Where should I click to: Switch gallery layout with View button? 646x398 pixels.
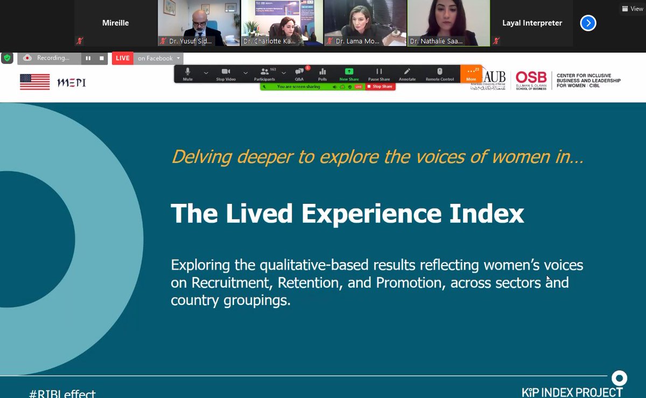click(x=633, y=9)
